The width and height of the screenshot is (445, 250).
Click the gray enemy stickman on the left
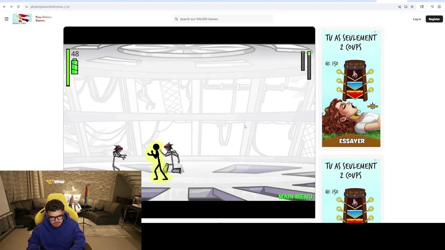pyautogui.click(x=119, y=158)
